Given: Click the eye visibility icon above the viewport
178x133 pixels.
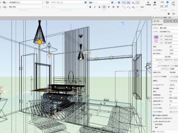Looking at the screenshot, I should (x=169, y=14).
